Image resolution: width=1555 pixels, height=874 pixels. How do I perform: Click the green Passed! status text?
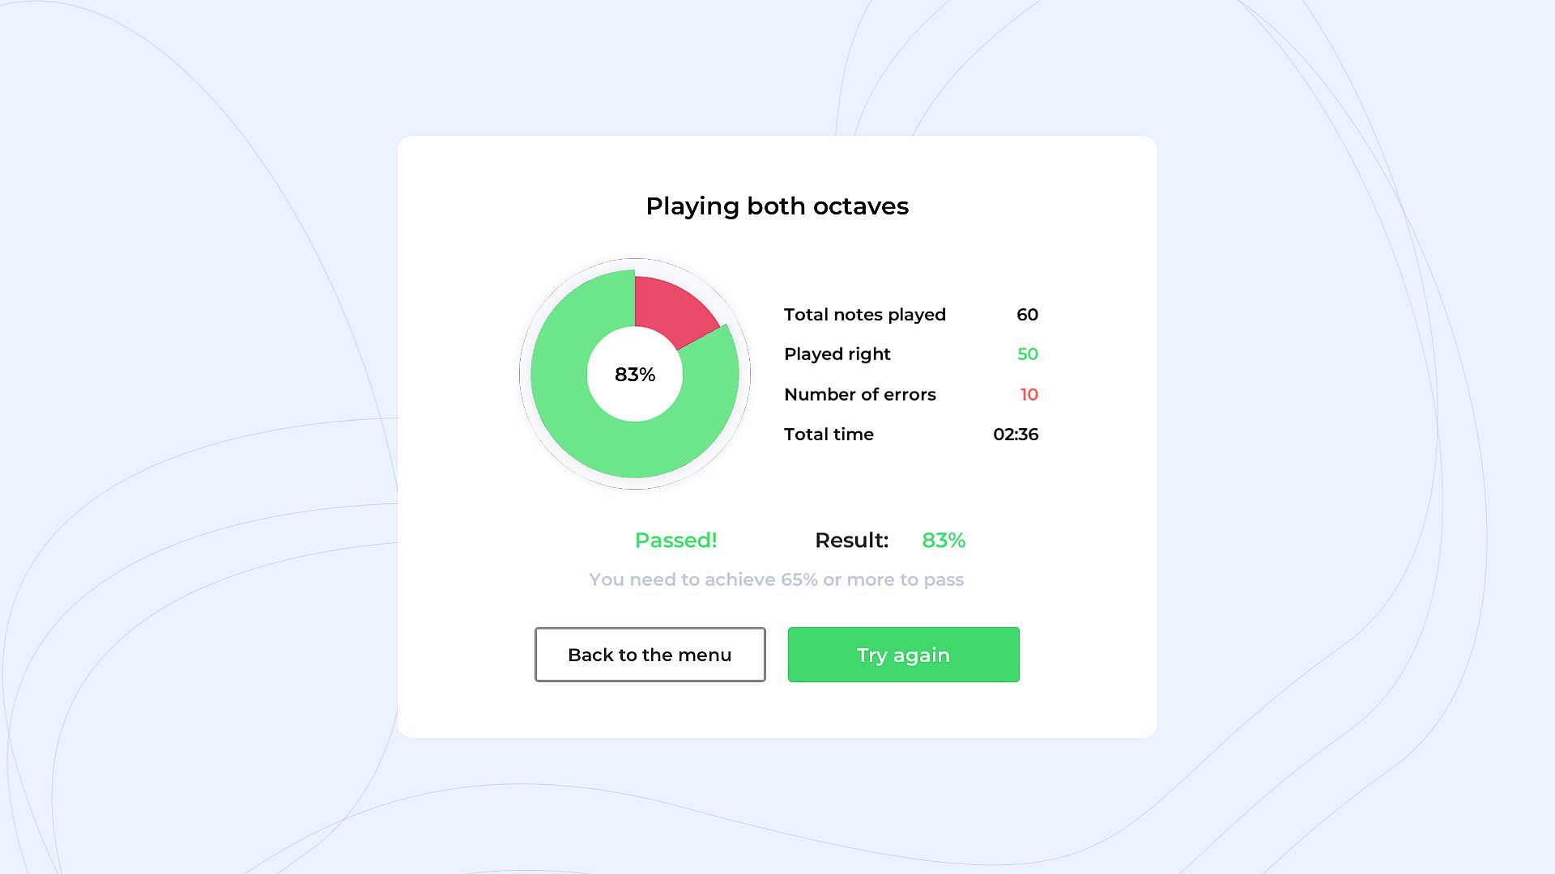click(x=675, y=541)
